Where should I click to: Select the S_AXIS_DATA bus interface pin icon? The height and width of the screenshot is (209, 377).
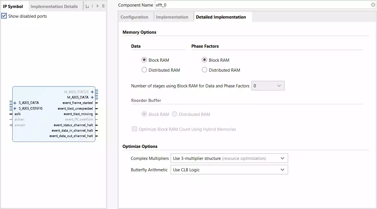tap(11, 103)
